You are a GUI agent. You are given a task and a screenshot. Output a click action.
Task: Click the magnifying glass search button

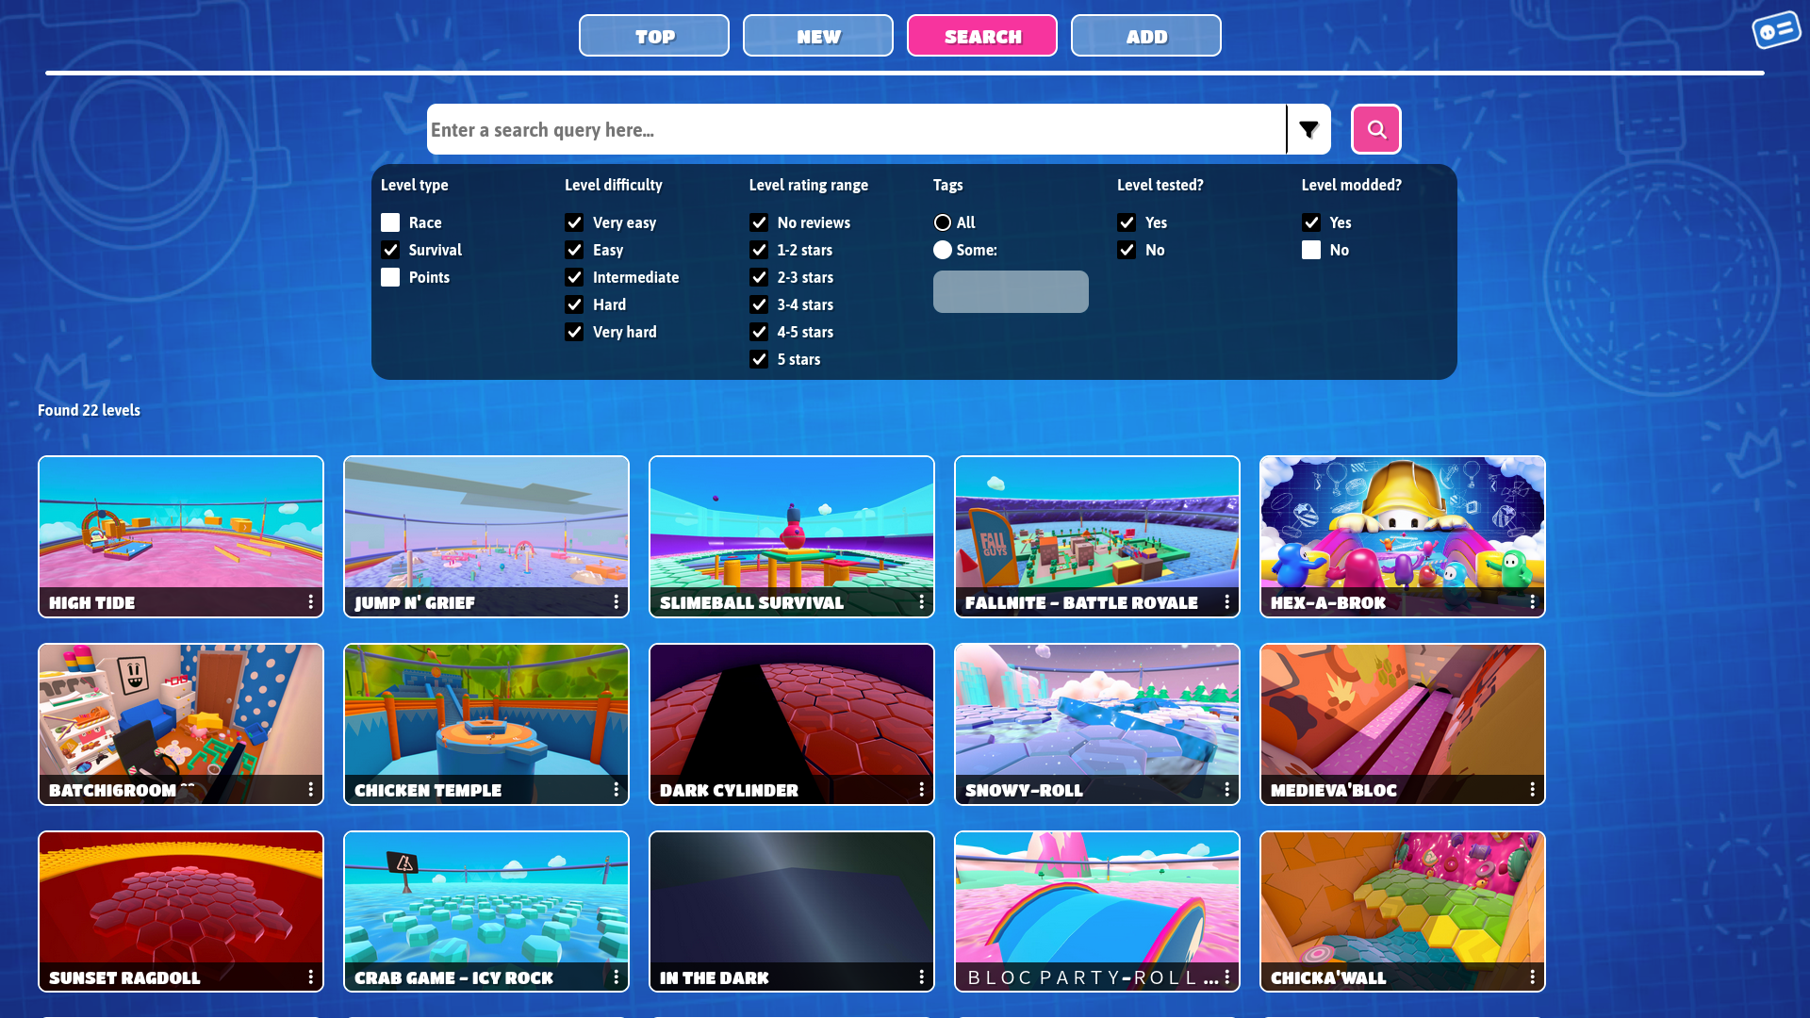tap(1375, 129)
